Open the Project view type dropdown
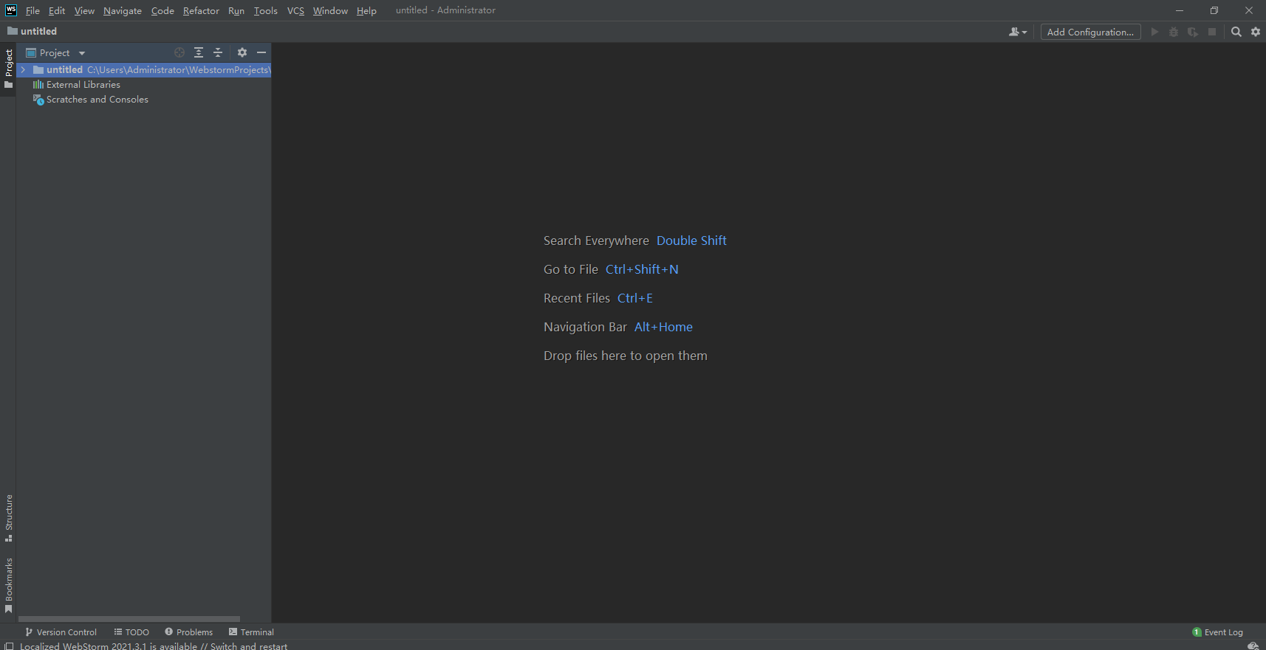1266x650 pixels. point(56,52)
